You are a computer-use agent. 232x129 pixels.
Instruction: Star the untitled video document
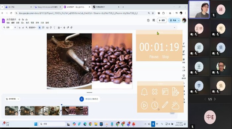19,20
